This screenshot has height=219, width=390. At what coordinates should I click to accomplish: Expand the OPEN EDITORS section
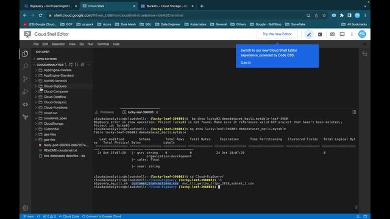46,59
